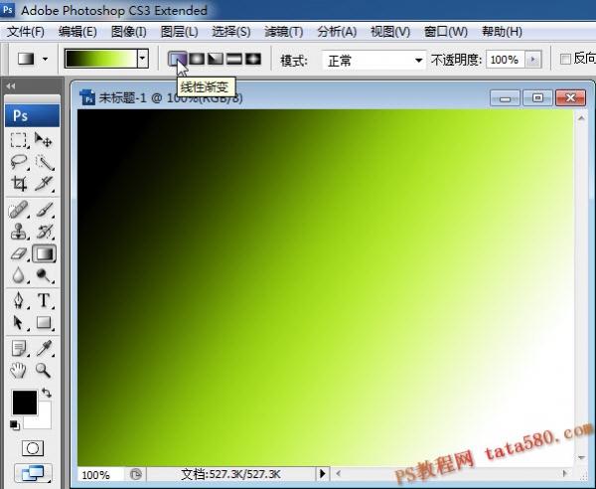This screenshot has height=489, width=596.
Task: Swap foreground and background colors
Action: [x=47, y=393]
